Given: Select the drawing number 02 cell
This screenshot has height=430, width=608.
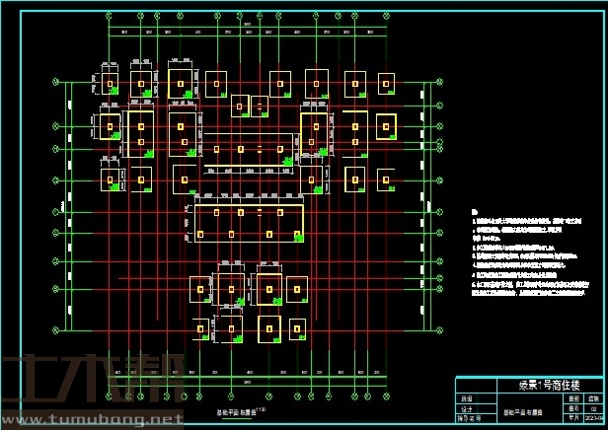Looking at the screenshot, I should click(594, 408).
